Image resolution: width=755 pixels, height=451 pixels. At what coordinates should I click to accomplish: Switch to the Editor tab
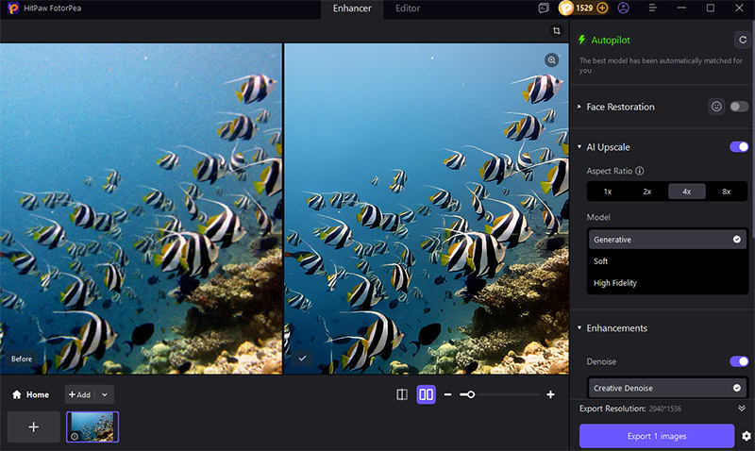coord(408,8)
